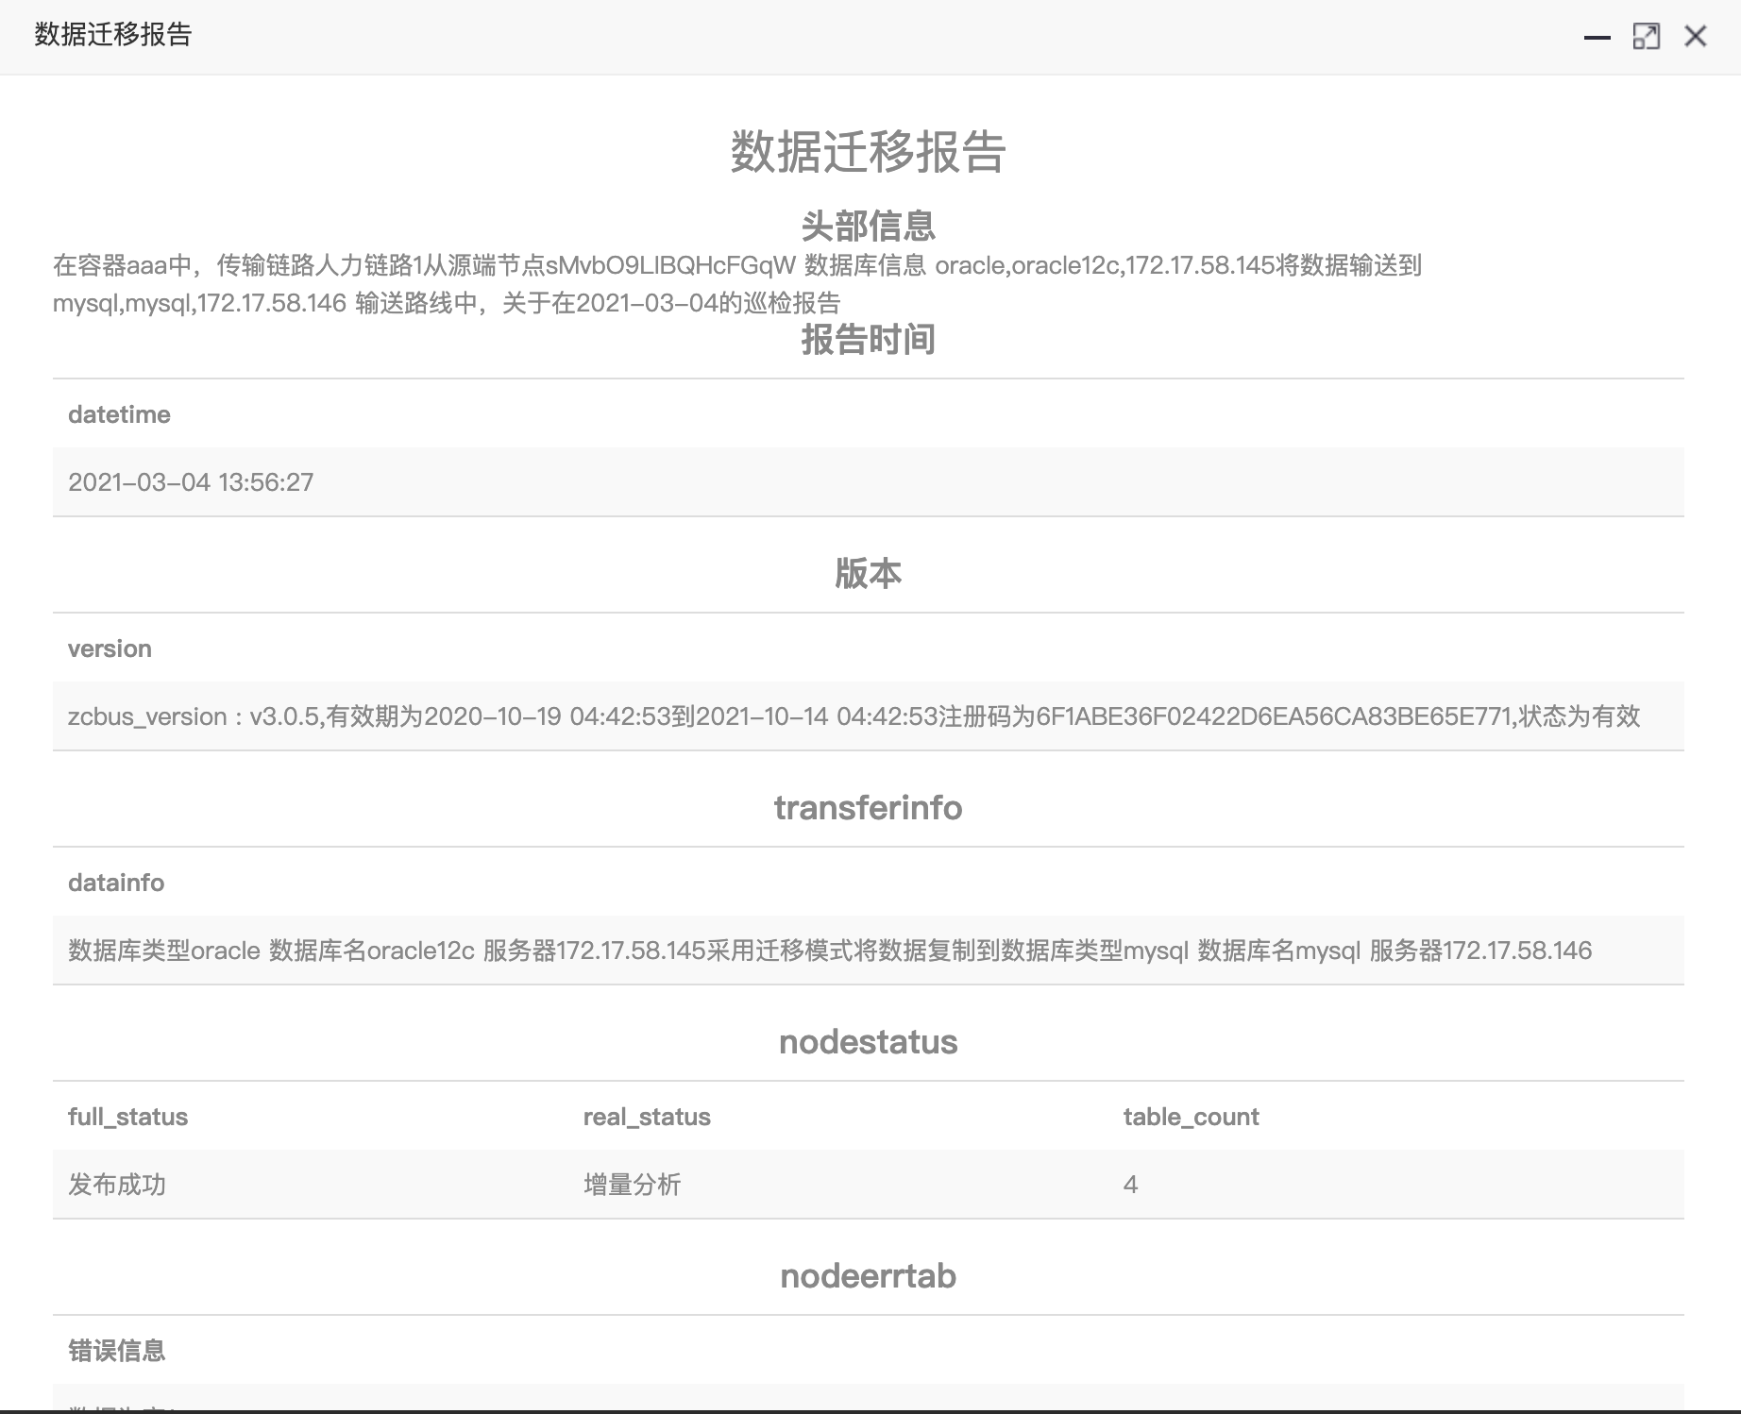Click the zcbus_version registration info row
The width and height of the screenshot is (1741, 1414).
click(854, 716)
